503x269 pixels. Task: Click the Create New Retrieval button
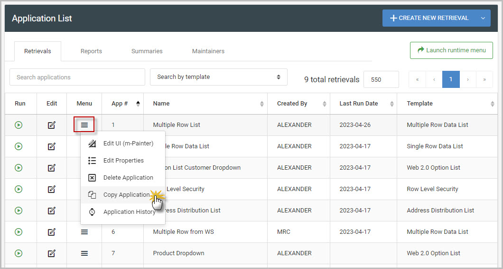[x=429, y=18]
